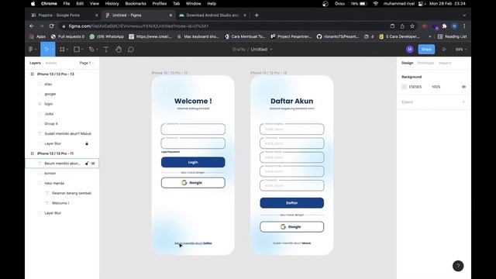This screenshot has width=496, height=279.
Task: Select the Comment tool
Action: [x=131, y=50]
